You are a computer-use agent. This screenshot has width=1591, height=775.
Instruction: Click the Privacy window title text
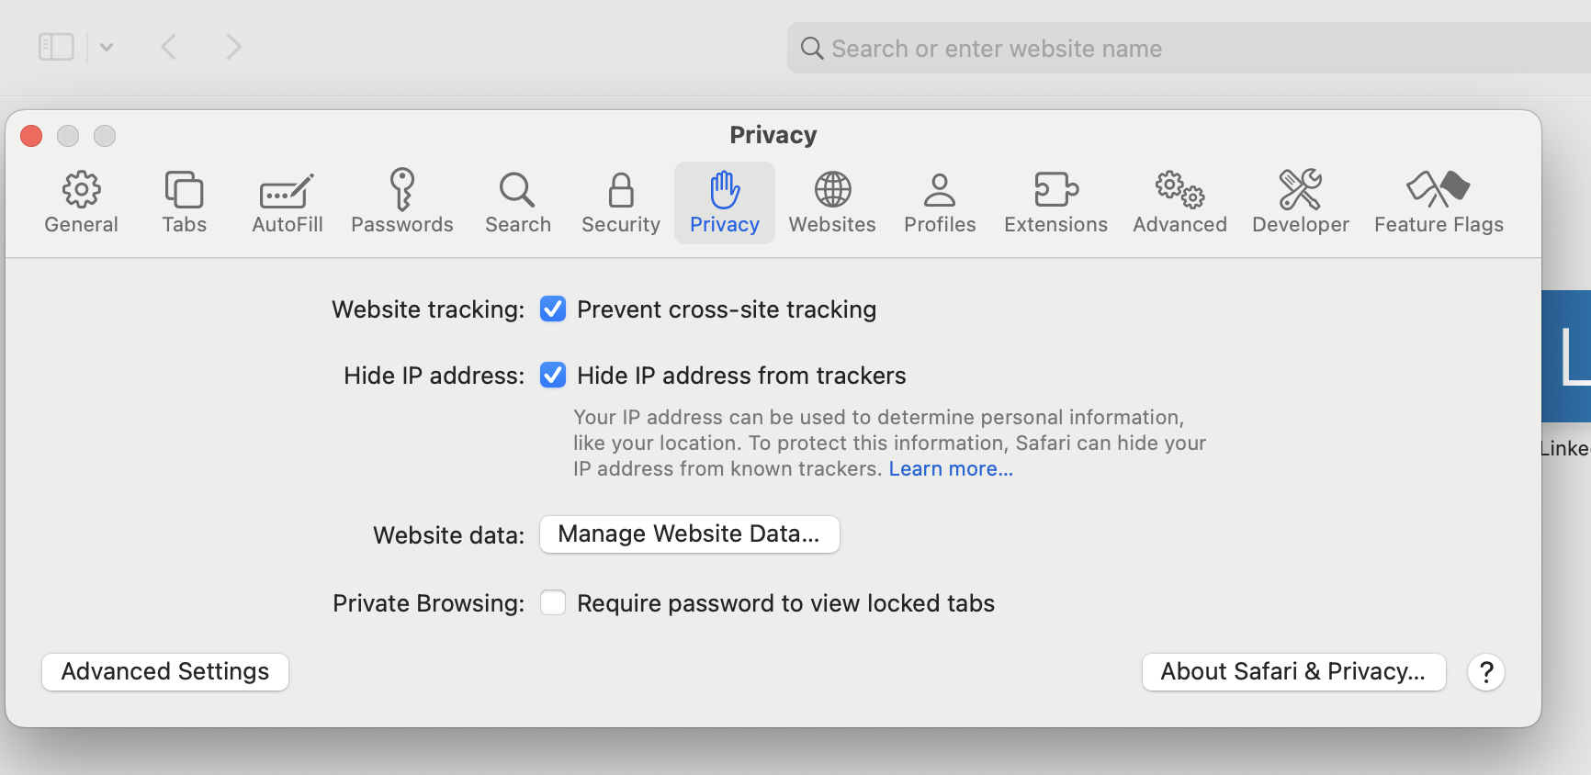(773, 135)
